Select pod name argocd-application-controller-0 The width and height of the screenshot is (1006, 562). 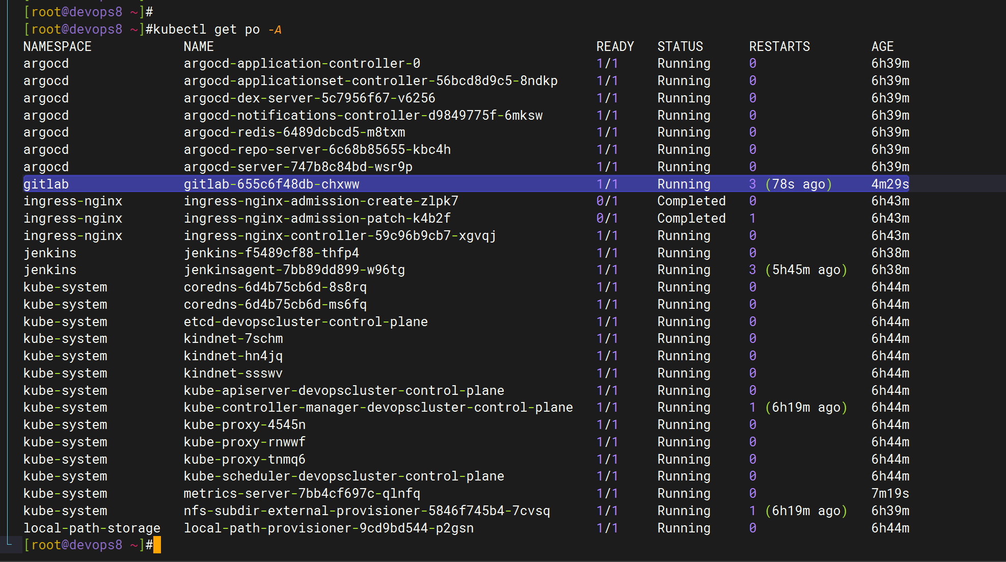pos(302,64)
